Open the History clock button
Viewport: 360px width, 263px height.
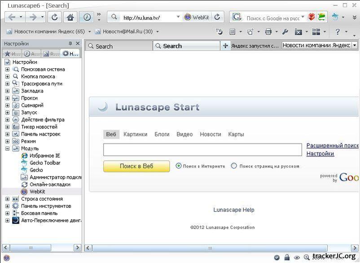click(x=87, y=17)
